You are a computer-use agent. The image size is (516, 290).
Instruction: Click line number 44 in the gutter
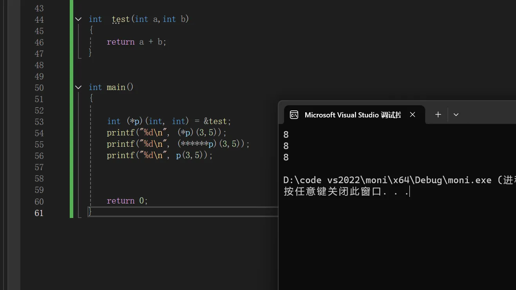tap(39, 20)
